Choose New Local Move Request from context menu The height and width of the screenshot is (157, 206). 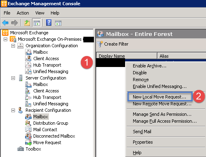[159, 97]
